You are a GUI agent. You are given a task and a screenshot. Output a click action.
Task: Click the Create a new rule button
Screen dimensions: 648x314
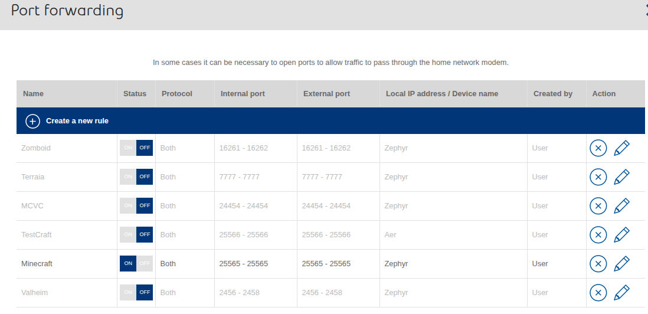tap(77, 121)
